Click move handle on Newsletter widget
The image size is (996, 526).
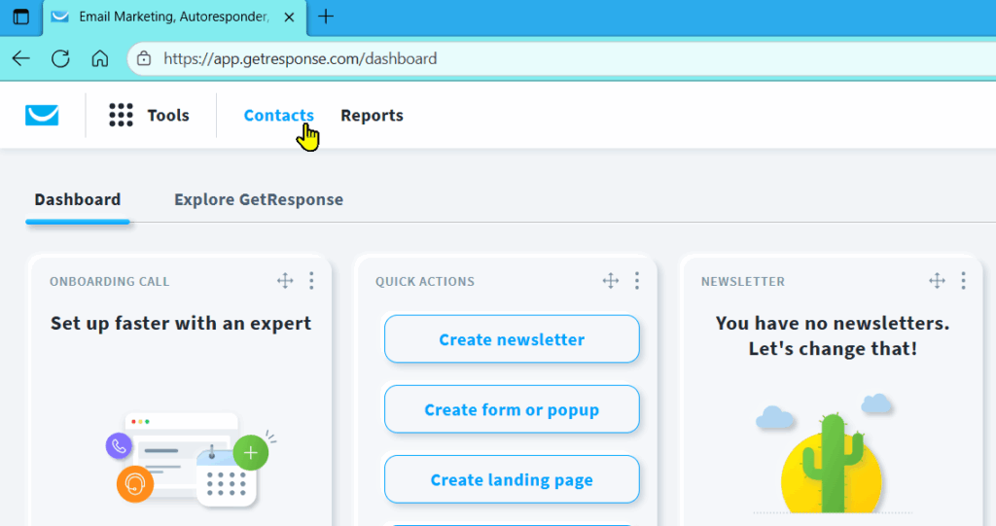937,281
